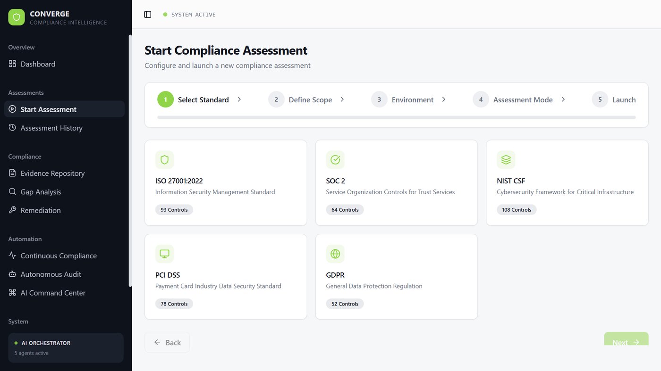Click 'Payment Card Industry Data Security Standard' text
661x371 pixels.
(x=218, y=286)
